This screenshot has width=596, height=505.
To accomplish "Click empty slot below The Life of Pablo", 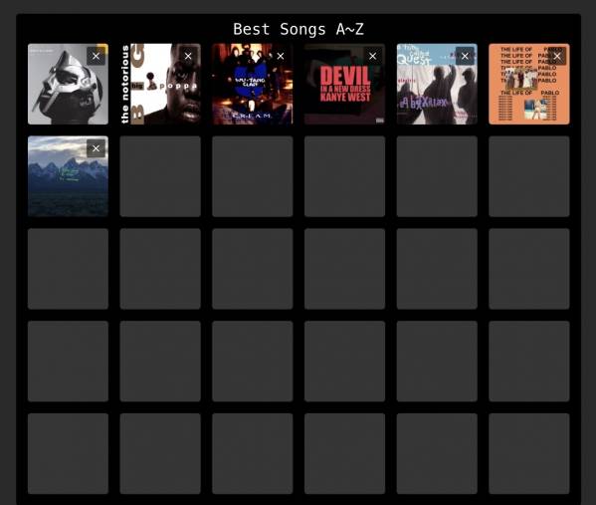I will (529, 176).
